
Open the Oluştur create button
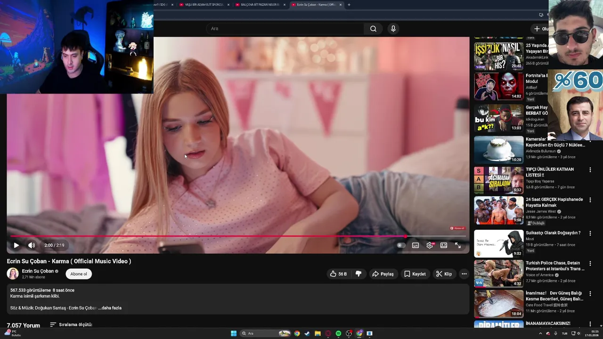point(540,29)
